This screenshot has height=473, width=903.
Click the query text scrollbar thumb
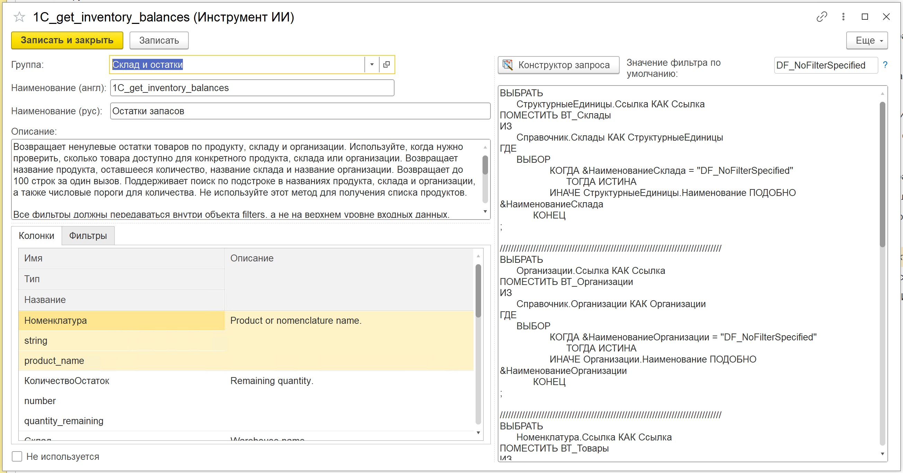[882, 174]
